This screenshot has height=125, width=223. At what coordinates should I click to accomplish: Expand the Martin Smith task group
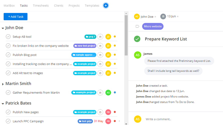3,84
